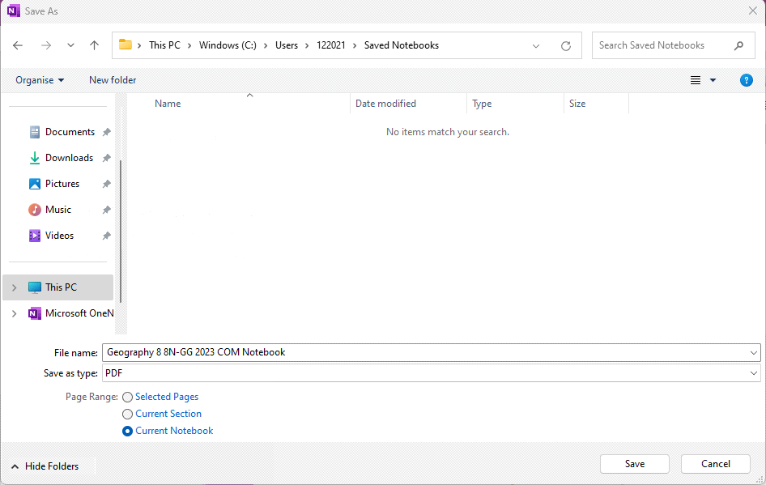Click the OneNote icon in title bar
Viewport: 766px width, 485px height.
tap(13, 11)
